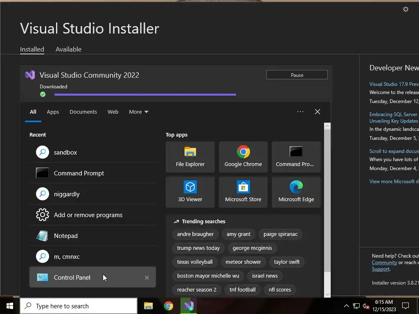
Task: Switch to Visual Studio Installer taskbar icon
Action: [188, 306]
